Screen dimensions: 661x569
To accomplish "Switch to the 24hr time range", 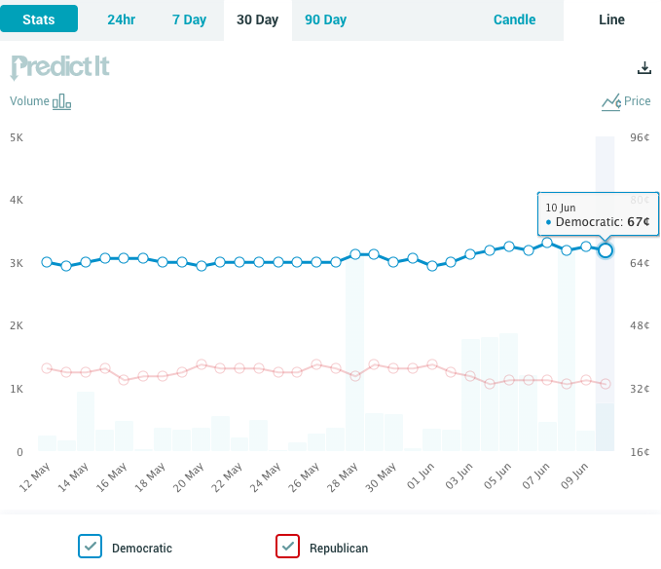I will 122,19.
